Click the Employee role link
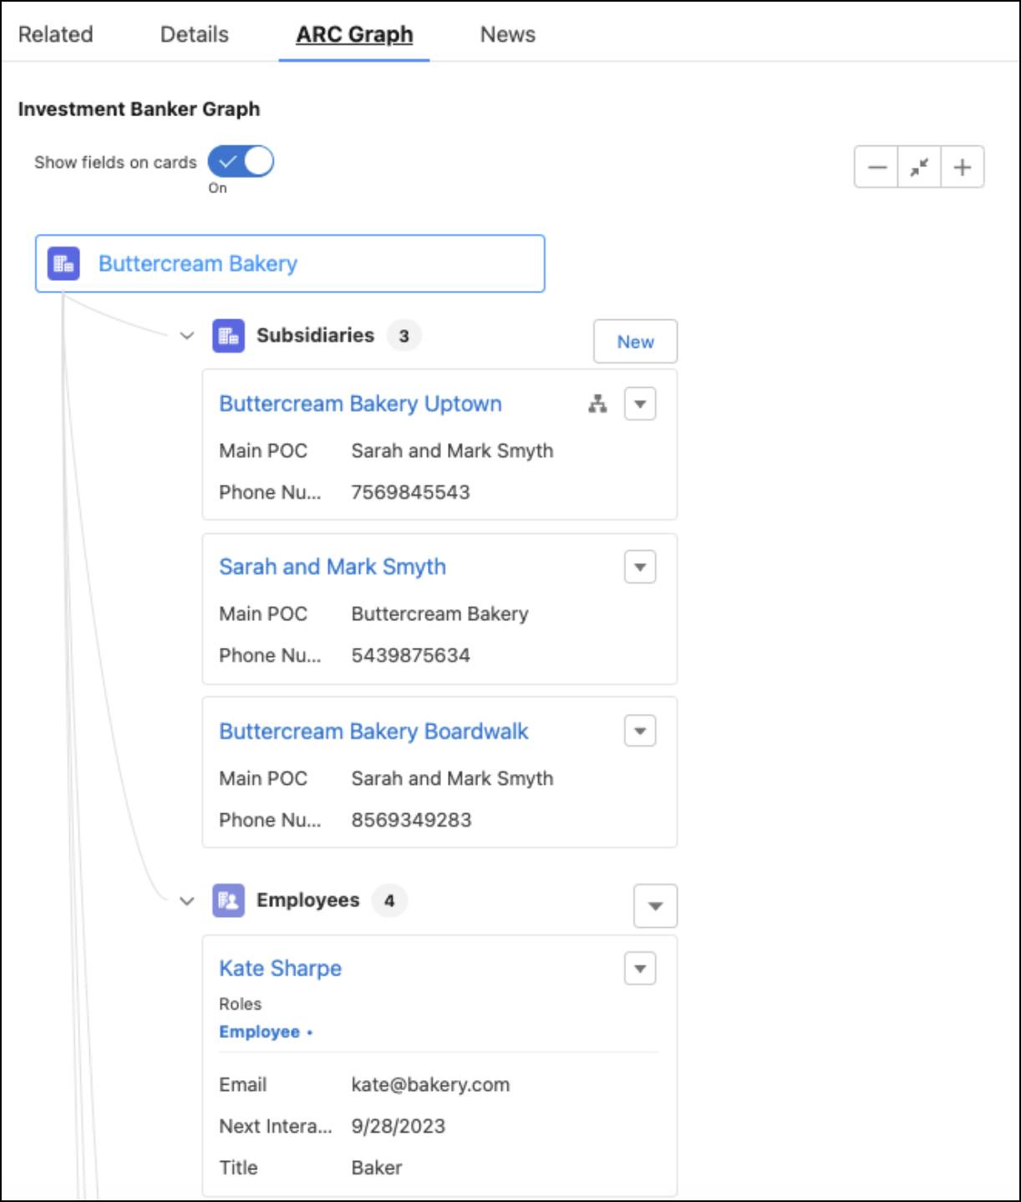1021x1202 pixels. point(259,1032)
